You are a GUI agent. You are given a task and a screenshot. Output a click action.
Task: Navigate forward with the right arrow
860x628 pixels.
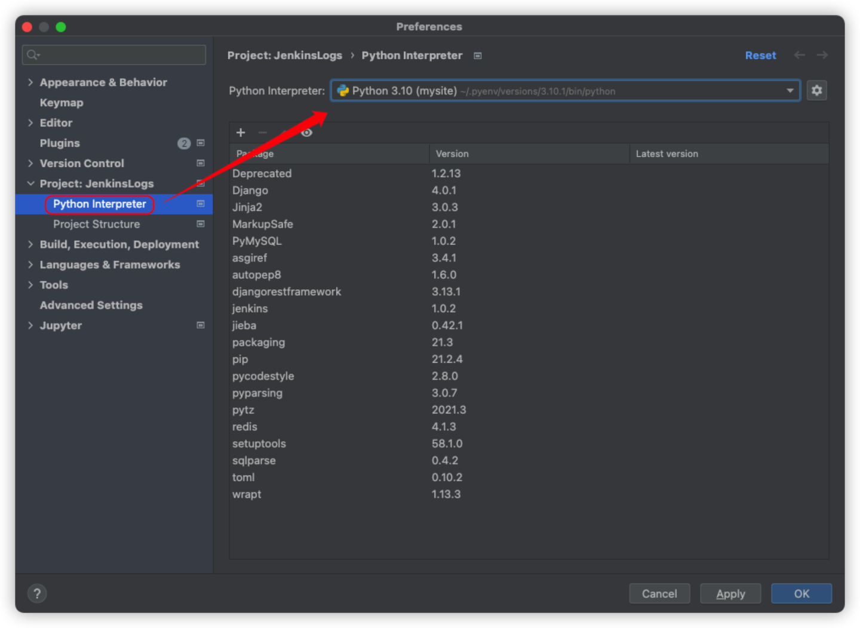click(822, 55)
